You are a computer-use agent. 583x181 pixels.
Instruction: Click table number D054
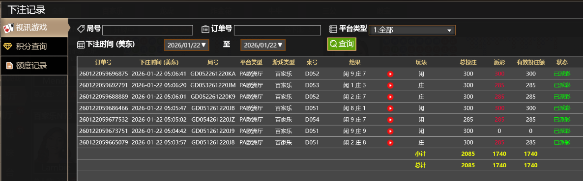point(312,120)
